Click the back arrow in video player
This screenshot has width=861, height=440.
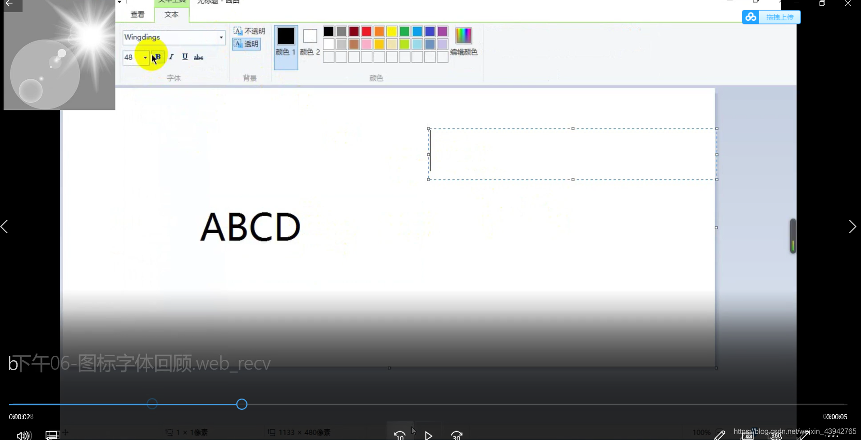click(9, 4)
